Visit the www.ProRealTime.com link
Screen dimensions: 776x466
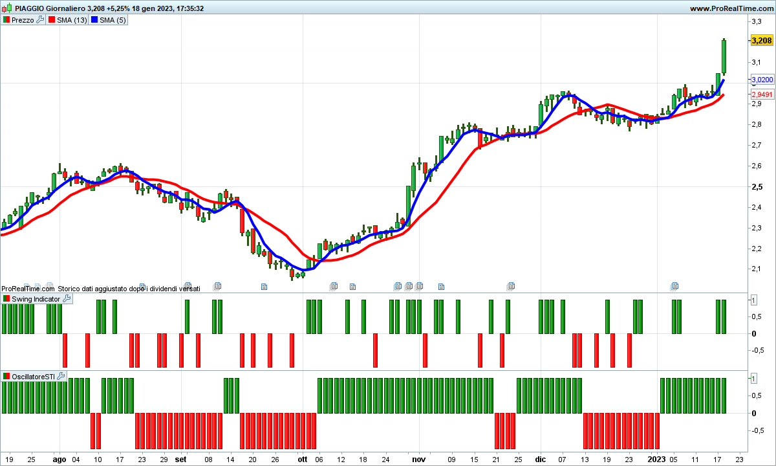coord(731,8)
